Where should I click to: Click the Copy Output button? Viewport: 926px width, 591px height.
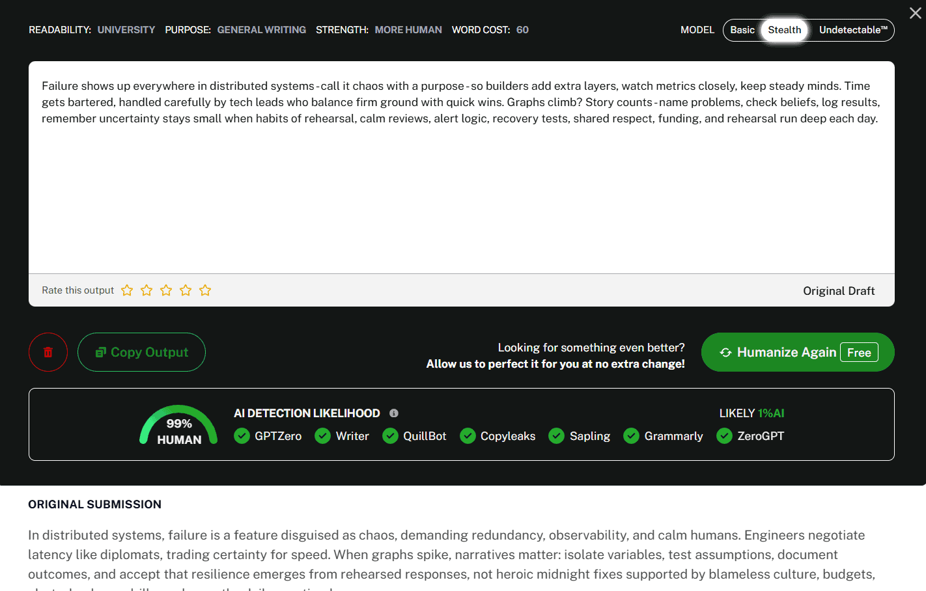(141, 352)
